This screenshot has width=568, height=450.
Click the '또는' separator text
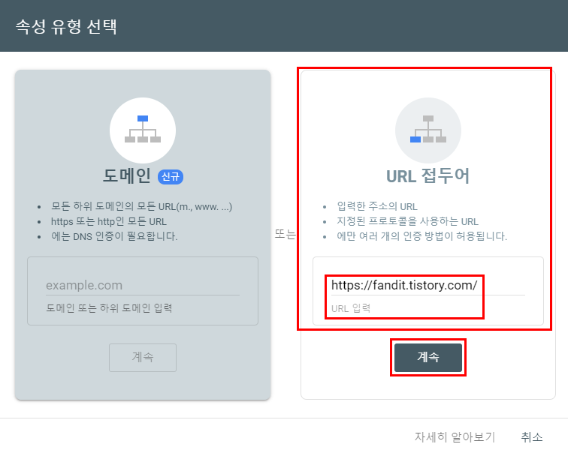click(x=285, y=235)
